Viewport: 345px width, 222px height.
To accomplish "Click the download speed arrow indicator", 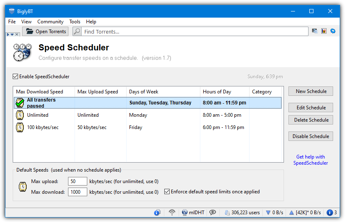I will 268,213.
